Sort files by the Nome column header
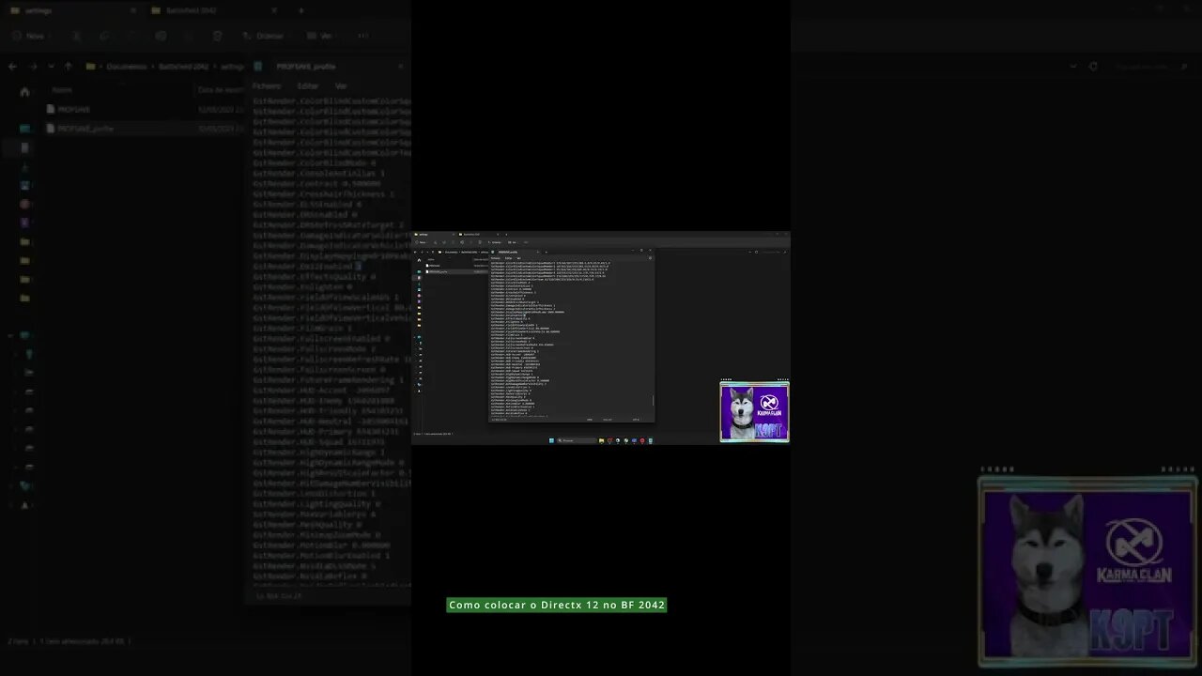Image resolution: width=1202 pixels, height=676 pixels. click(x=62, y=90)
